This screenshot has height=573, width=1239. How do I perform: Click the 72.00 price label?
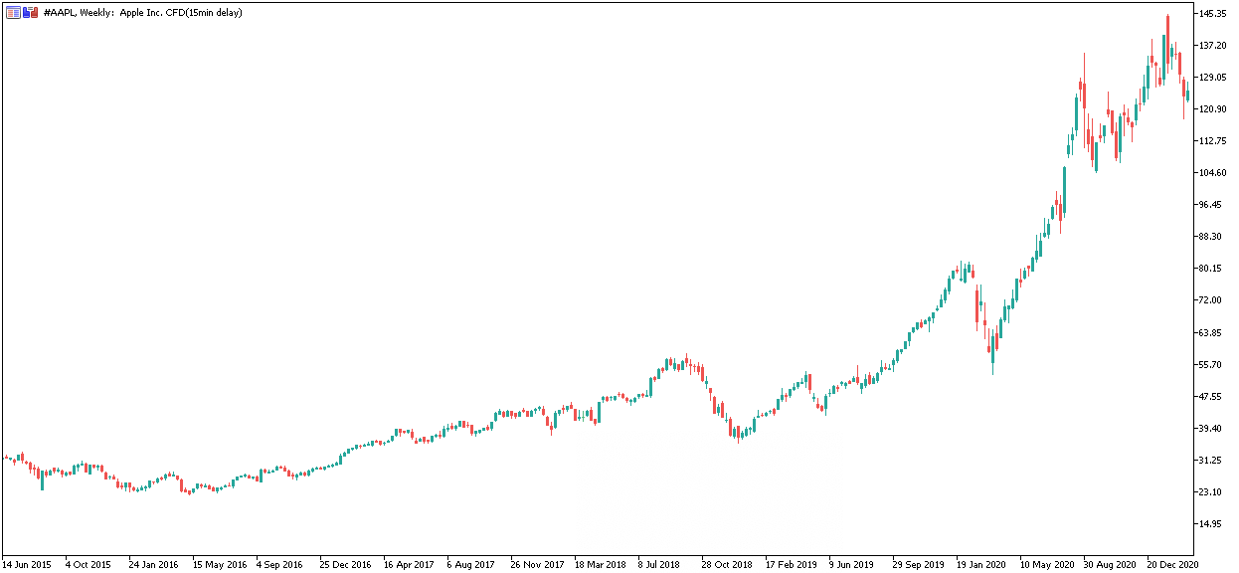click(x=1211, y=299)
